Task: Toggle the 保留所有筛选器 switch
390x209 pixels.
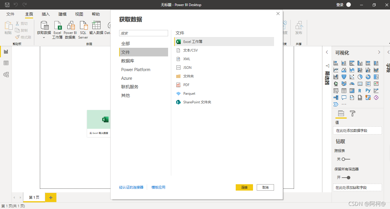Action: pyautogui.click(x=346, y=178)
